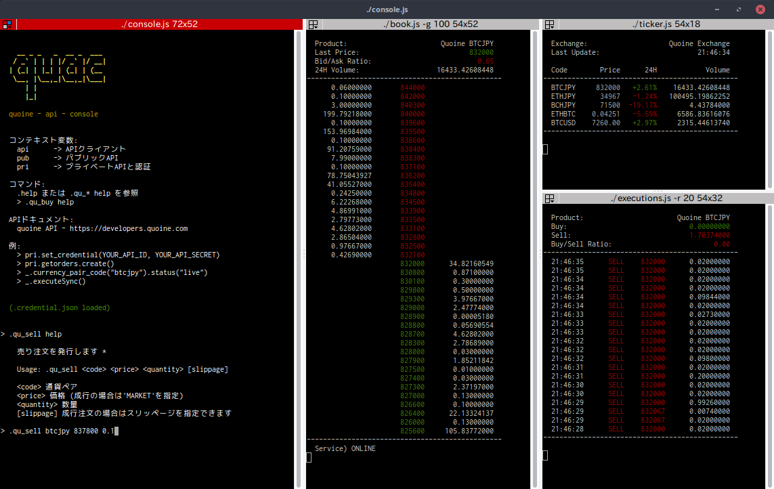Click the '.qu_buy help' command hint
Image resolution: width=774 pixels, height=489 pixels.
click(49, 202)
